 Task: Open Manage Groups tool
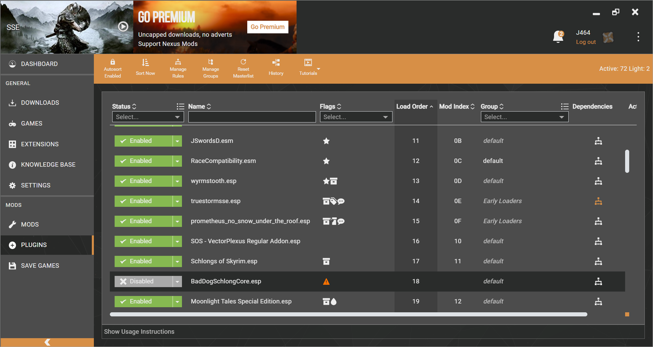click(211, 68)
